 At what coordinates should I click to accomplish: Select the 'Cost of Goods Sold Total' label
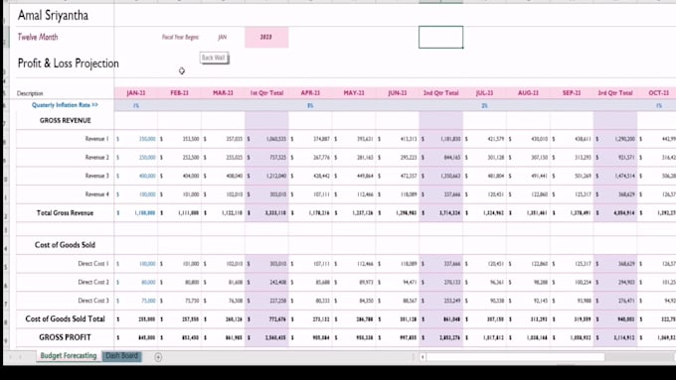coord(65,318)
